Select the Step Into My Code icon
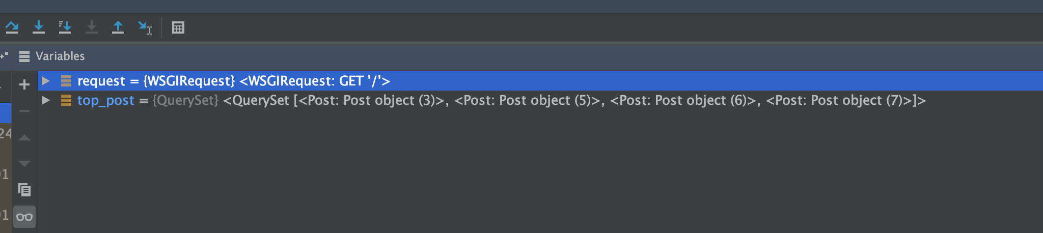Image resolution: width=1043 pixels, height=233 pixels. coord(65,27)
